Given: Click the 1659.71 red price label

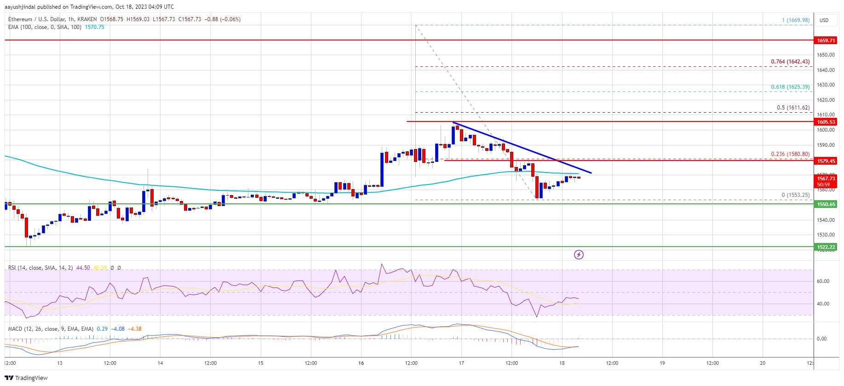Looking at the screenshot, I should (x=826, y=40).
